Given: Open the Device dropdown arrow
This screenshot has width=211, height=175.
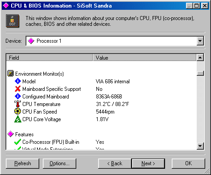Looking at the screenshot, I should 200,41.
